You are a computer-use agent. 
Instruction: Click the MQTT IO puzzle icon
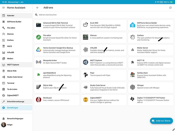[x=132, y=62]
